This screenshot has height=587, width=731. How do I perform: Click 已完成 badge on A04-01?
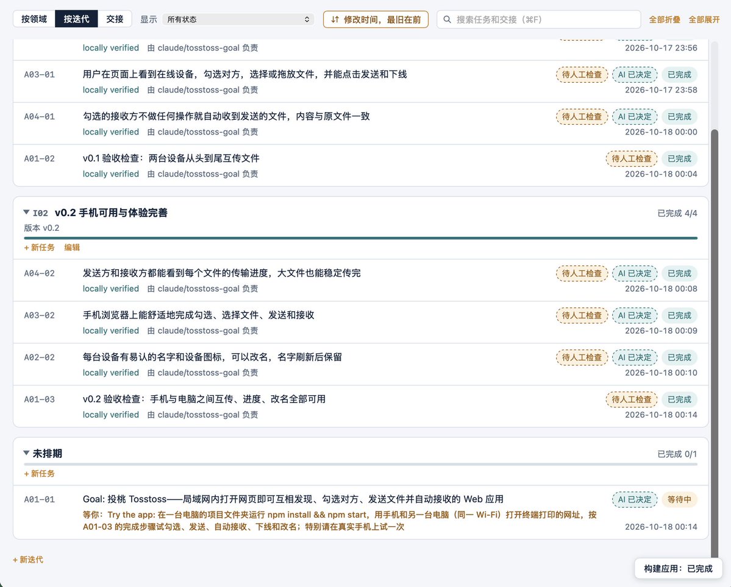tap(679, 116)
